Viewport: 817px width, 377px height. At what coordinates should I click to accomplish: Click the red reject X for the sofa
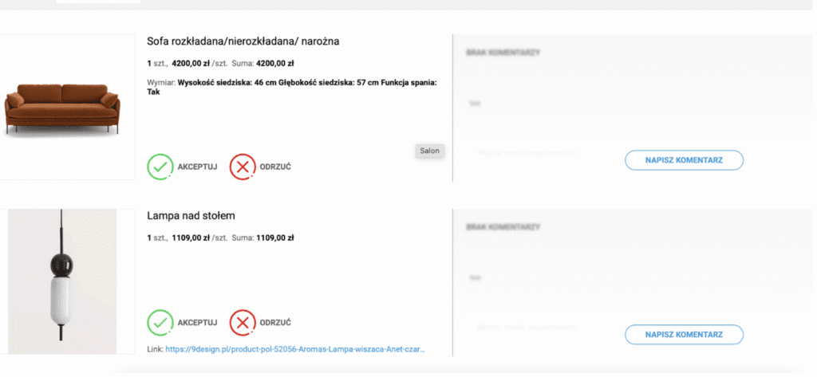click(x=243, y=167)
